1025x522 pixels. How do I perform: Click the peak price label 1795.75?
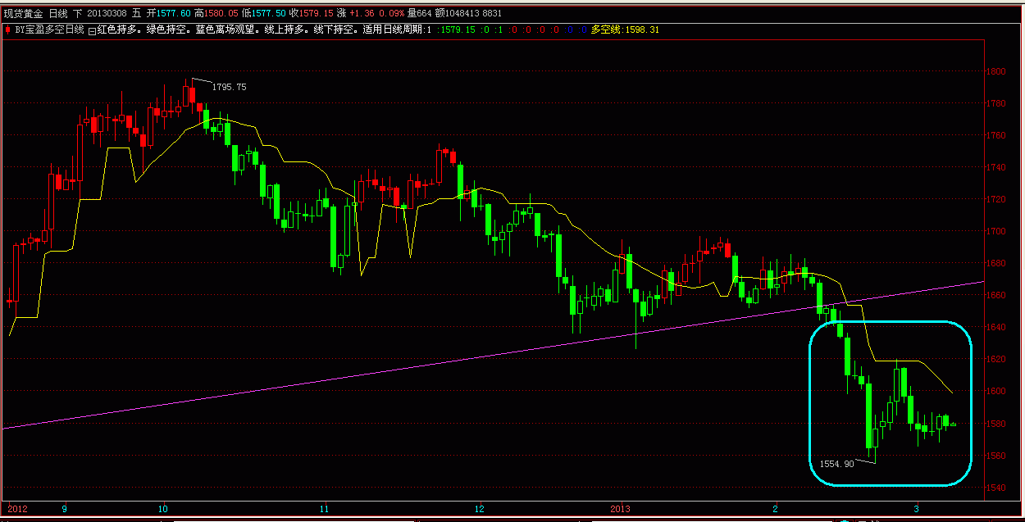click(x=229, y=87)
